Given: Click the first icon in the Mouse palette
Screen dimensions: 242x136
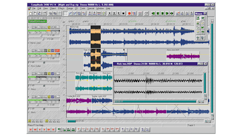Looking at the screenshot, I should coord(198,19).
